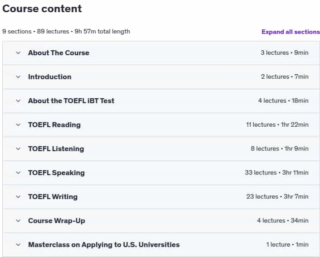Open the Introduction section title
The width and height of the screenshot is (320, 257).
(49, 77)
